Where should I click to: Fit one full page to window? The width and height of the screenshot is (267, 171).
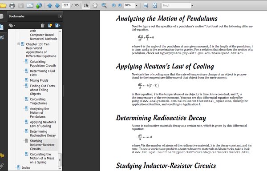pos(154,5)
